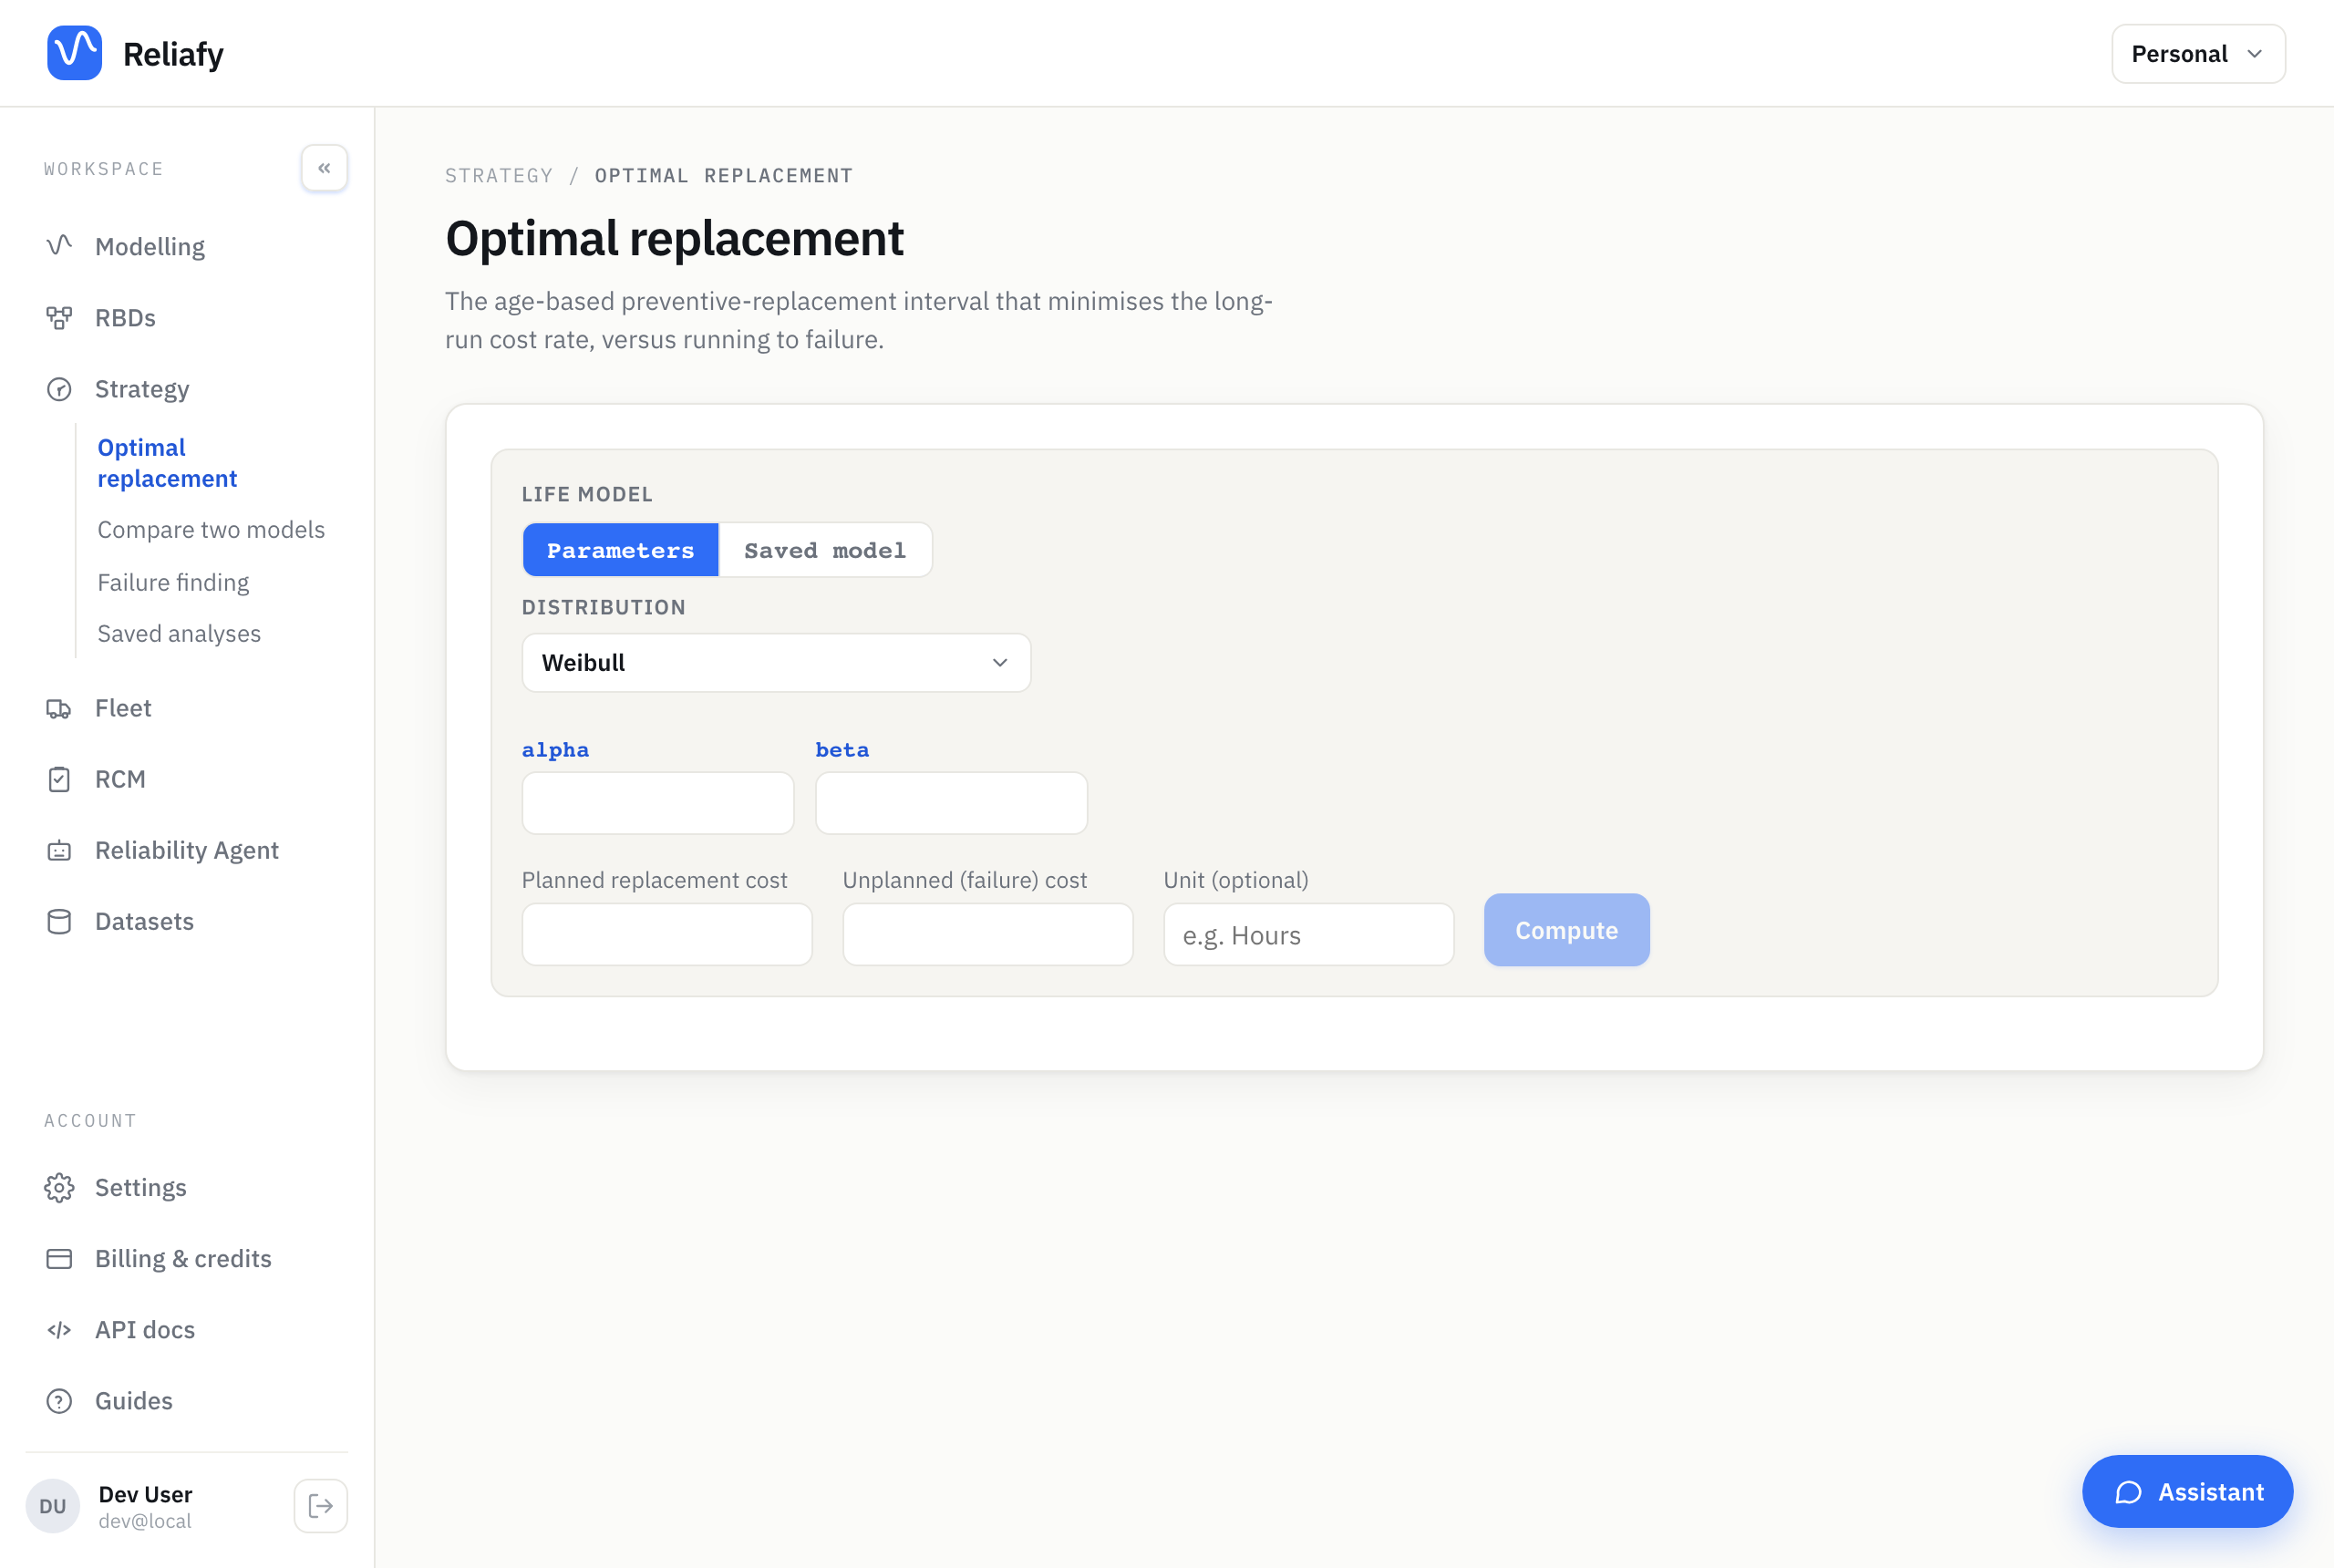Click the Reliability Agent robot icon

59,850
